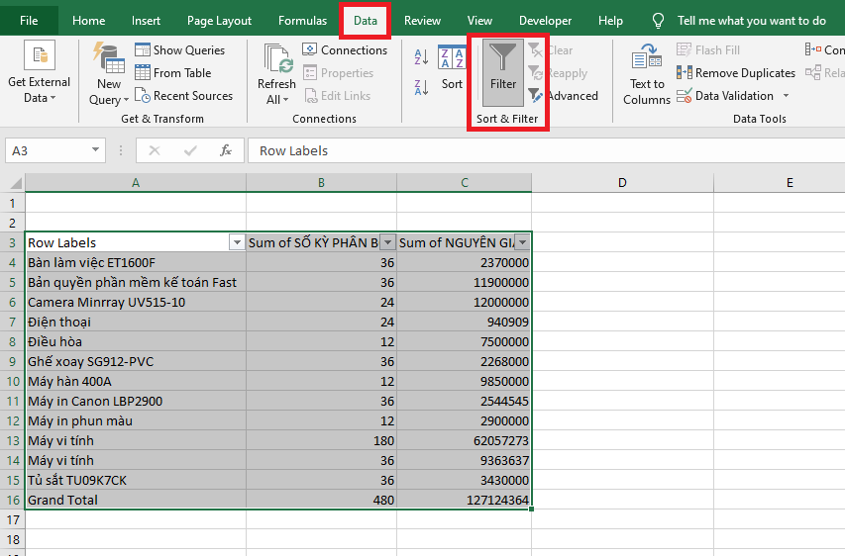
Task: Click the Refresh All icon
Action: 276,59
